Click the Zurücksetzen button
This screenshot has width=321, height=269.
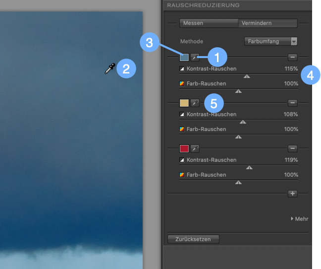[x=193, y=239]
